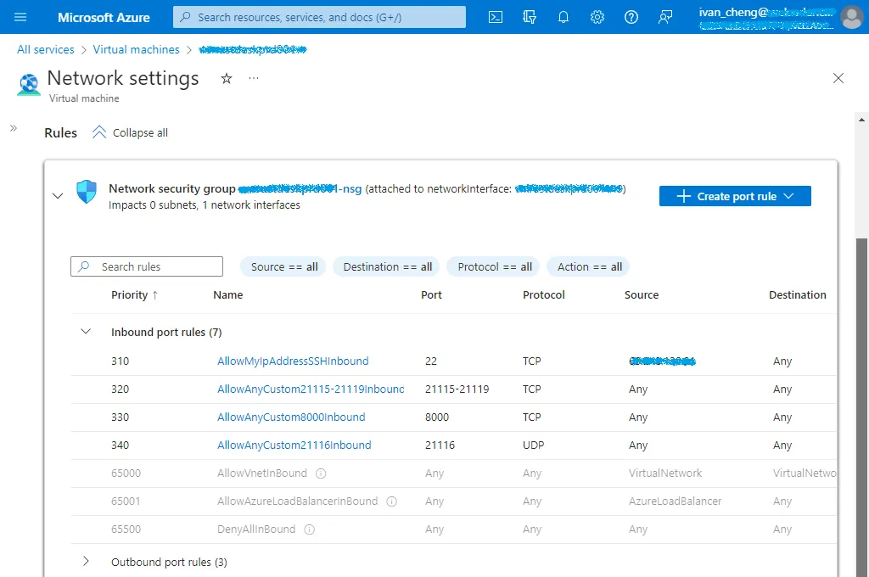869x577 pixels.
Task: Click Collapse all rules
Action: [x=130, y=132]
